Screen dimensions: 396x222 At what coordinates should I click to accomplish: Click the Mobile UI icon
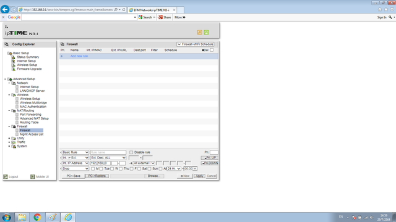(x=33, y=177)
